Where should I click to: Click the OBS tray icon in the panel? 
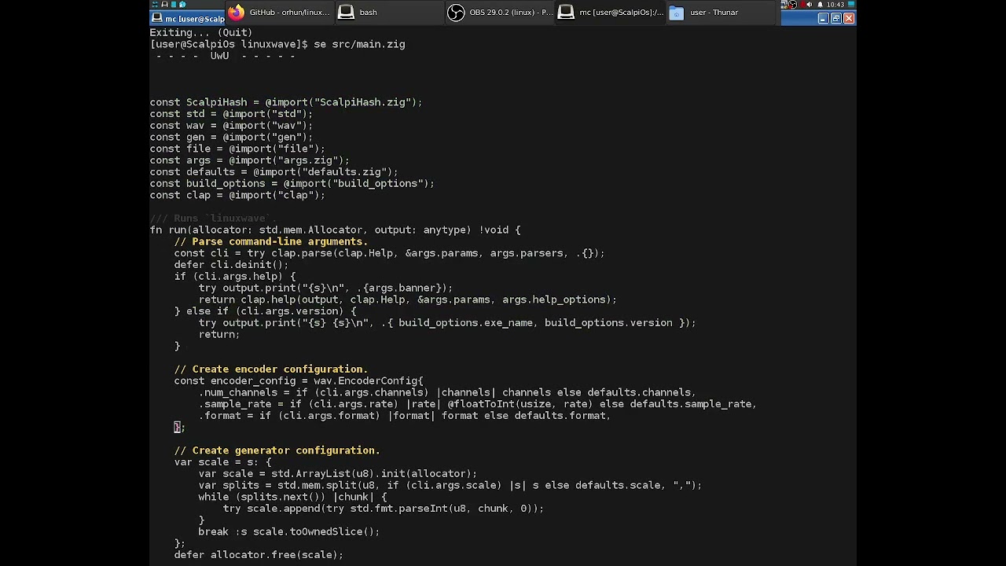(792, 5)
